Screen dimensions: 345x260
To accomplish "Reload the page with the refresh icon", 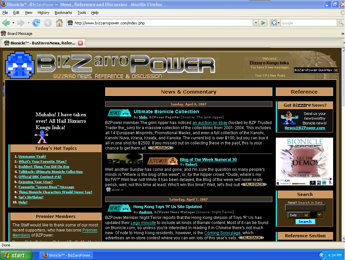I will (36, 23).
